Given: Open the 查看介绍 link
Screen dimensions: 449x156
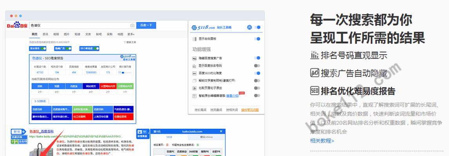Looking at the screenshot, I should 232,96.
